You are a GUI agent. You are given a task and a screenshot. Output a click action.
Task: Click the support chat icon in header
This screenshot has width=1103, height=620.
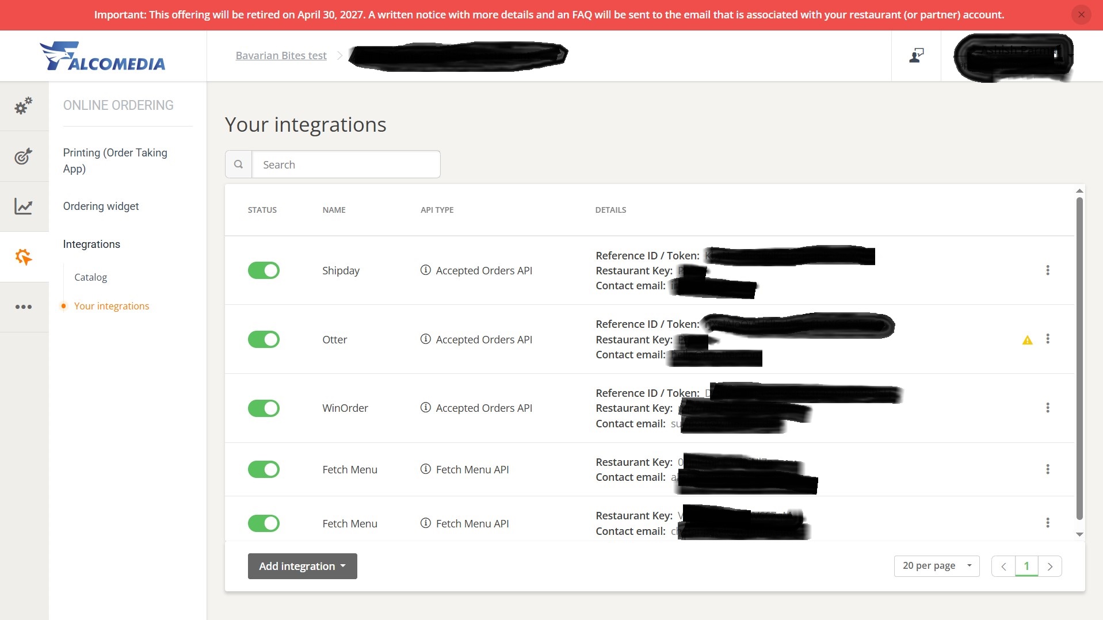[916, 55]
